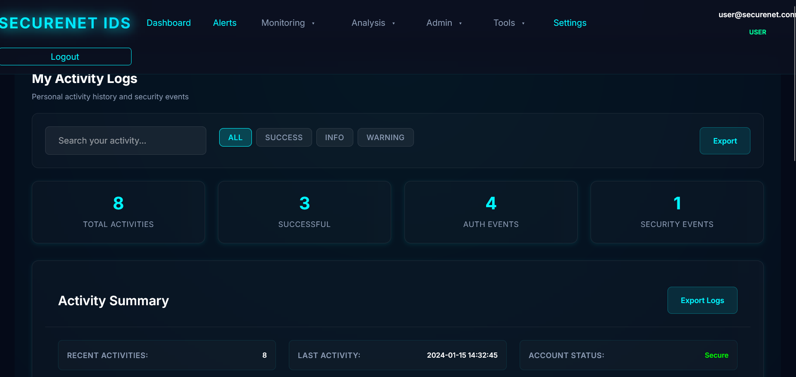Click the Total Activities stat card
796x377 pixels.
click(118, 212)
